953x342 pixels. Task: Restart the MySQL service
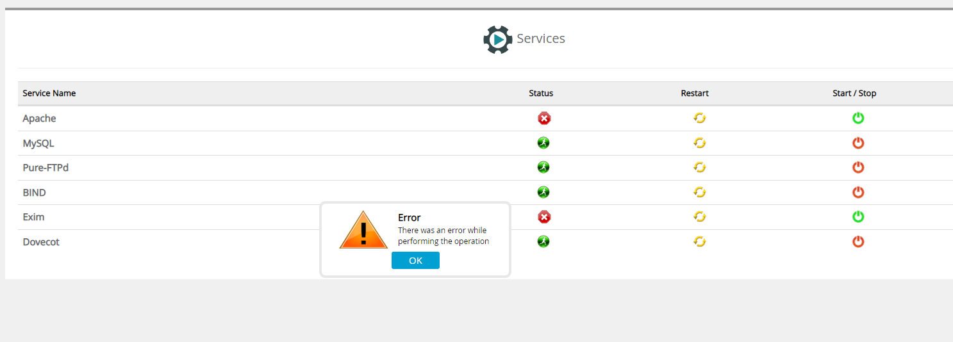(x=700, y=143)
